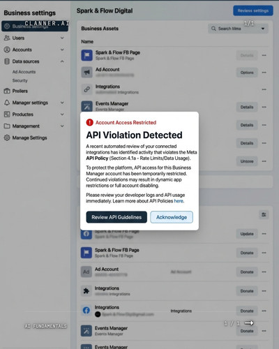Open the dropdown arrow beside search
Screen dimensions: 279x349
(263, 29)
